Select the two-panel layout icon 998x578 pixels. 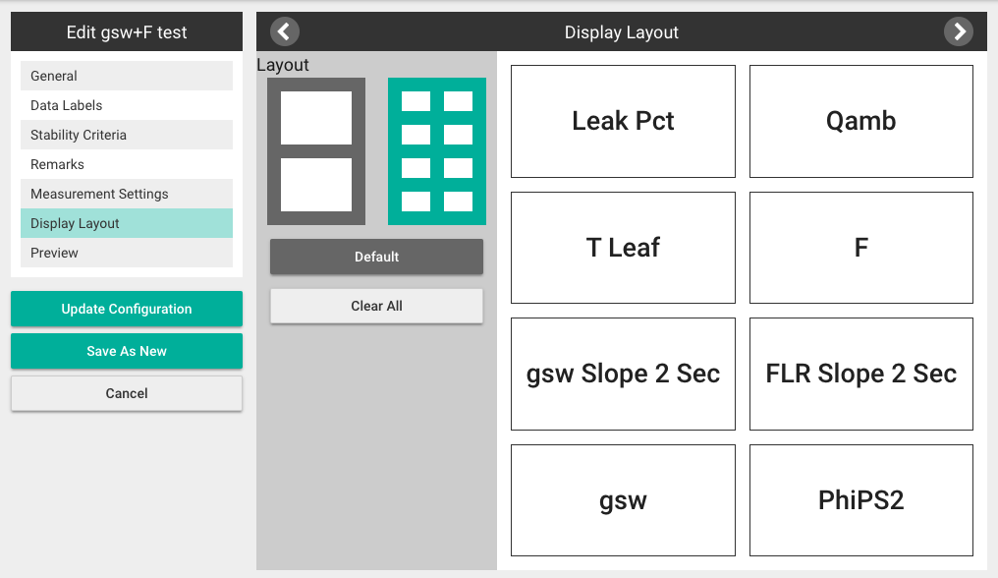[316, 151]
